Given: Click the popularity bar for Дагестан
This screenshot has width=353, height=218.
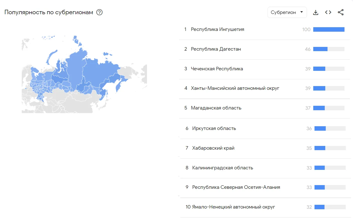Looking at the screenshot, I should pos(329,49).
